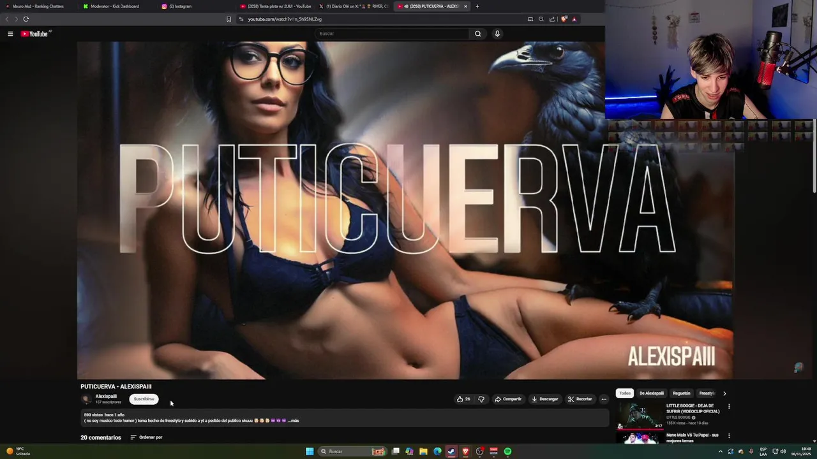Viewport: 817px width, 459px height.
Task: Start a voice search with the microphone
Action: (x=497, y=34)
